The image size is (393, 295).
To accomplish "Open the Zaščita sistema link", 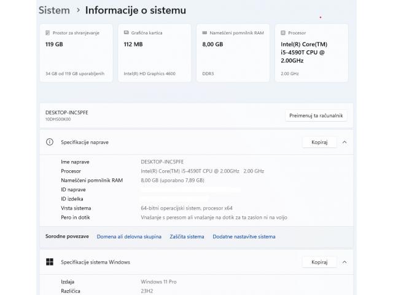I will pos(187,237).
